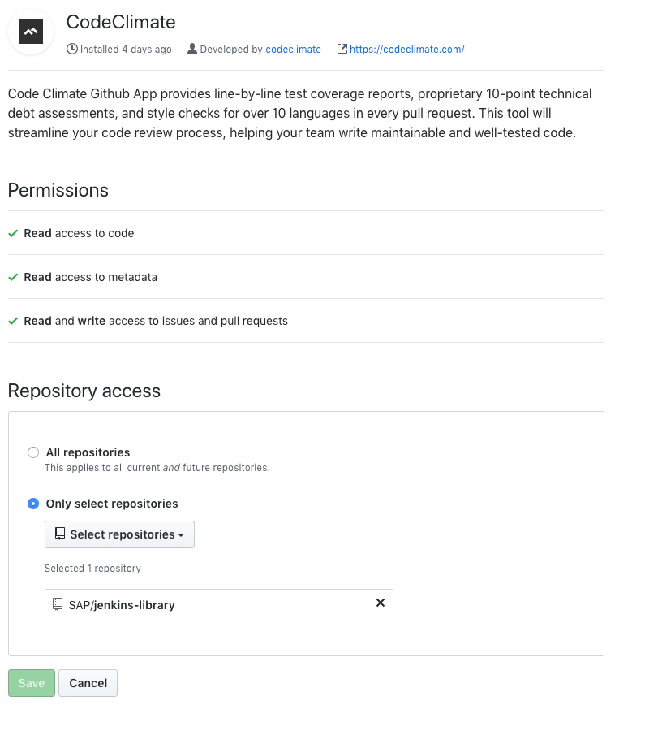Open the codeclimate developer profile link
645x731 pixels.
click(293, 49)
